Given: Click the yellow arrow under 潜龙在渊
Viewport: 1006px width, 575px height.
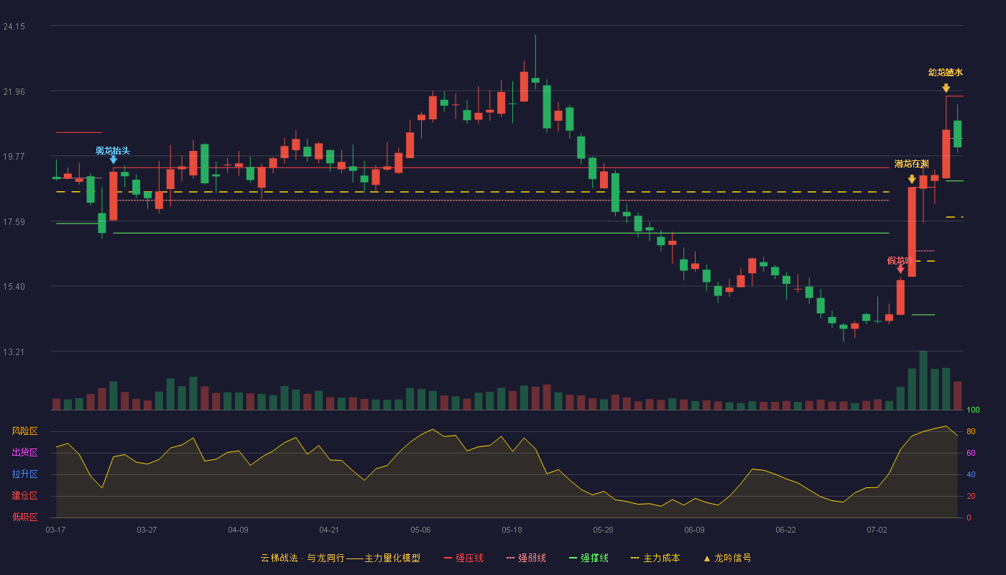Looking at the screenshot, I should coord(912,180).
